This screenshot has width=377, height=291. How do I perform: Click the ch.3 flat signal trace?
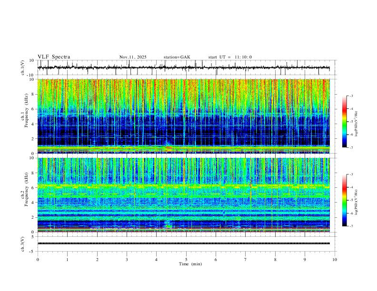183,243
